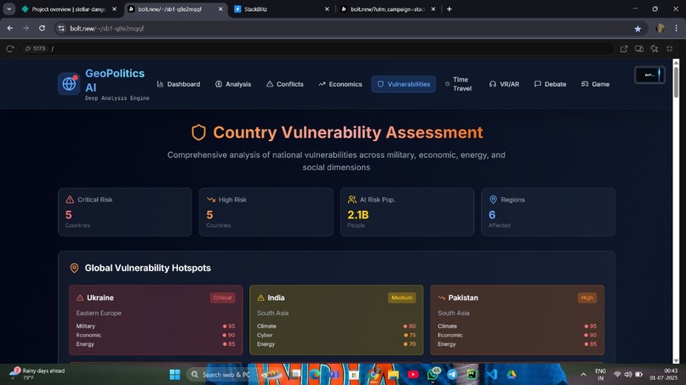Open the Game section
Image resolution: width=686 pixels, height=385 pixels.
tap(595, 84)
